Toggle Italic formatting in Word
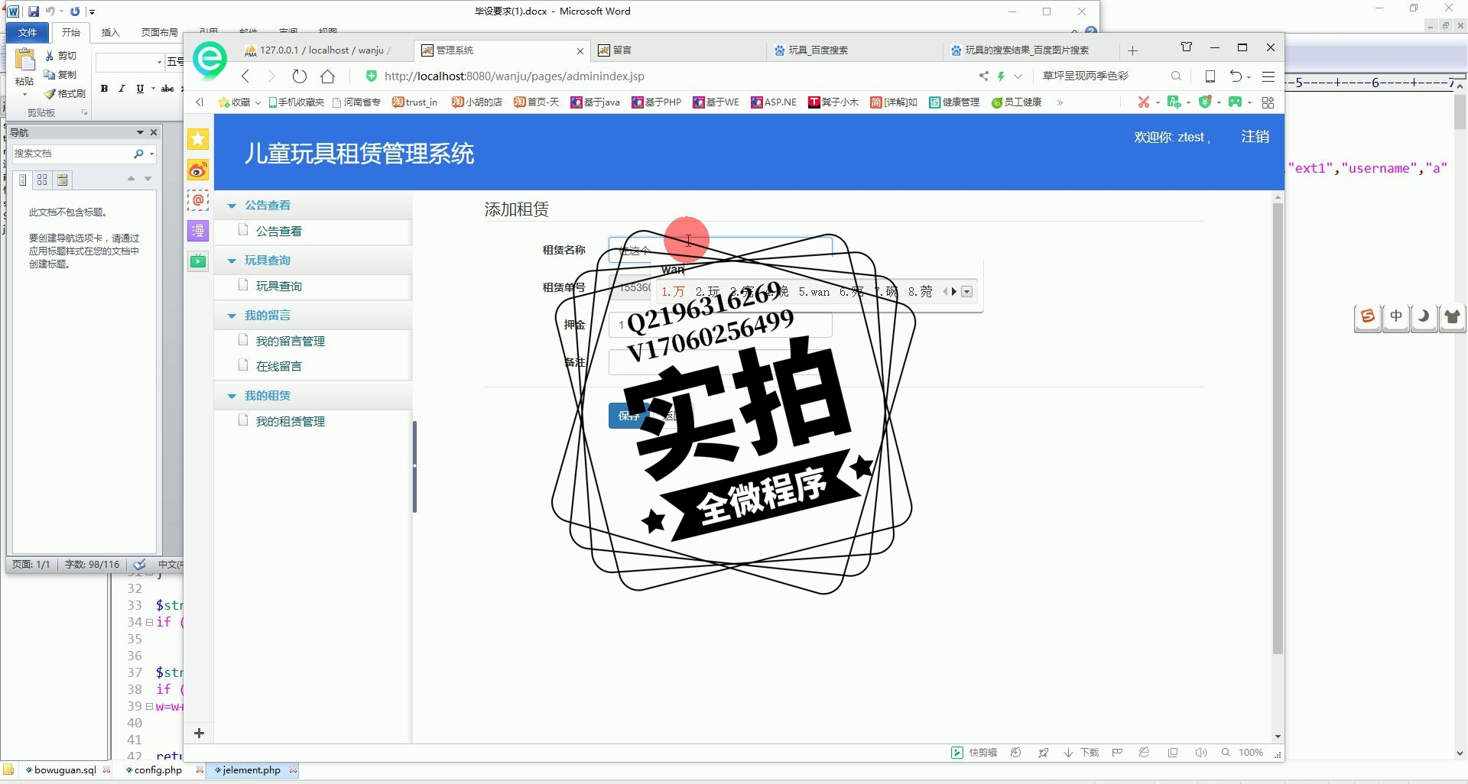1468x784 pixels. click(122, 89)
